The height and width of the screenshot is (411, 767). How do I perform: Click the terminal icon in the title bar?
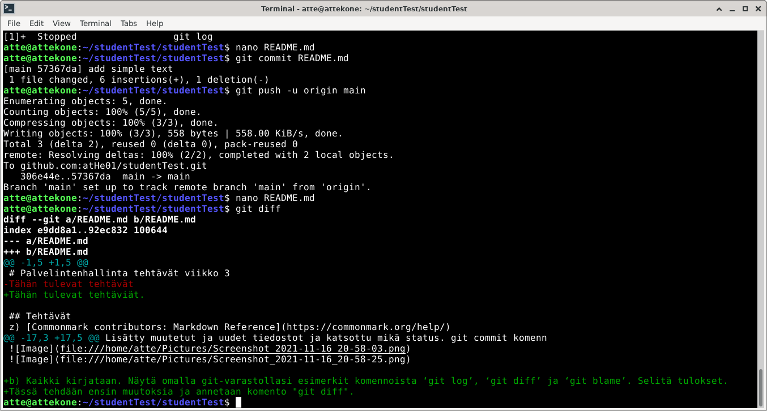click(x=9, y=8)
